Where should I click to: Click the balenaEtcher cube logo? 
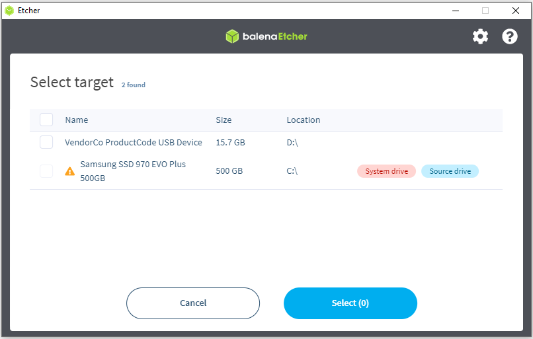[x=231, y=36]
